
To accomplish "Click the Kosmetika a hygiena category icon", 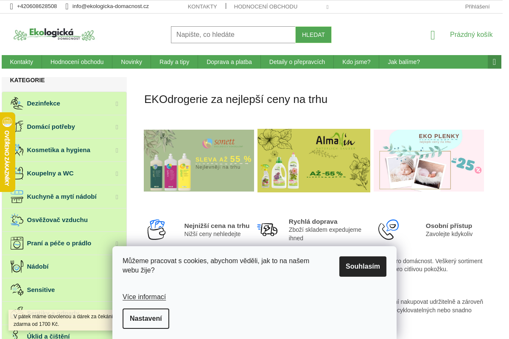I will pyautogui.click(x=19, y=150).
